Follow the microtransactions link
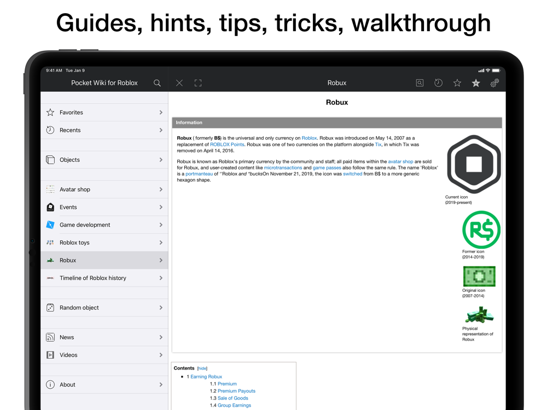This screenshot has width=547, height=410. (x=283, y=168)
